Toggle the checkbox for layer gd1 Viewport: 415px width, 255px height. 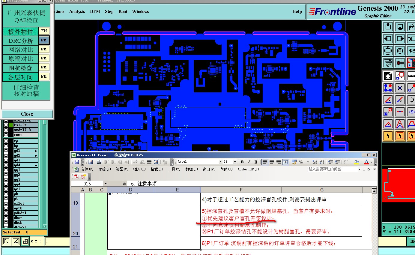(6, 151)
